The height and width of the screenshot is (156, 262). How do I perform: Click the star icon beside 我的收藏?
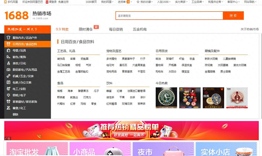[138, 2]
